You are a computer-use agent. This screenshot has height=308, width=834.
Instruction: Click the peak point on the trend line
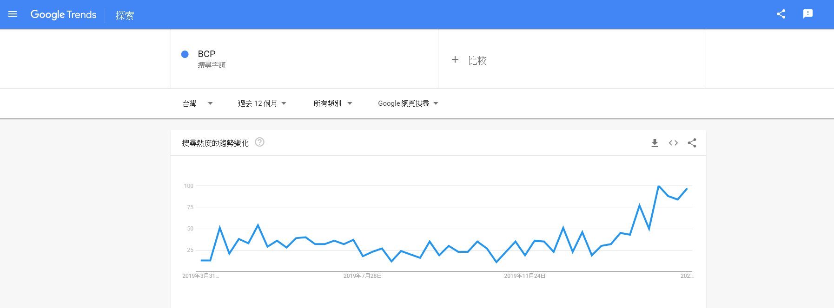coord(659,186)
